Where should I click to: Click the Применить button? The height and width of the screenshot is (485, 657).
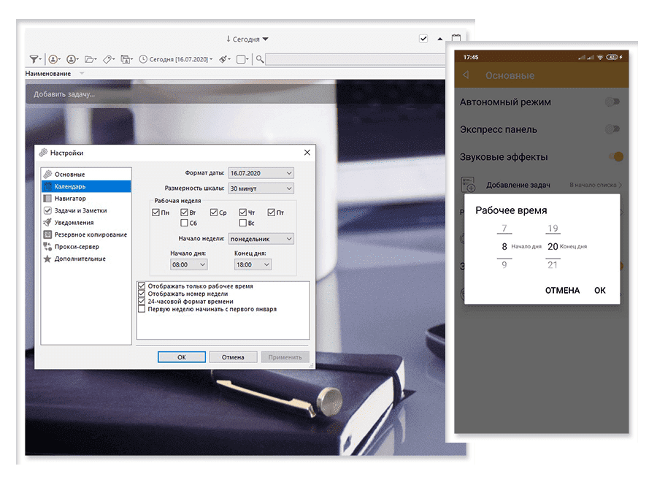(285, 357)
